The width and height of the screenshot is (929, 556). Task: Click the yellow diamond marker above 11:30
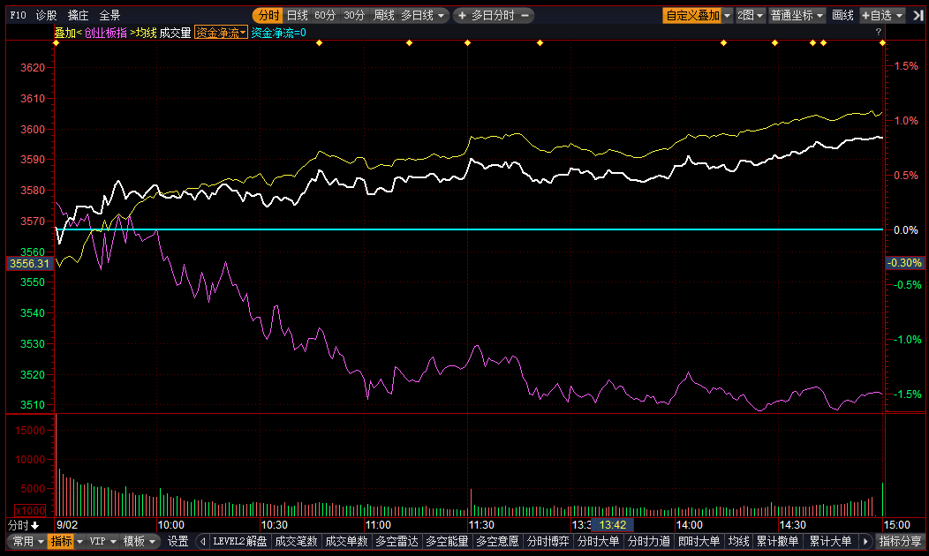pyautogui.click(x=467, y=42)
